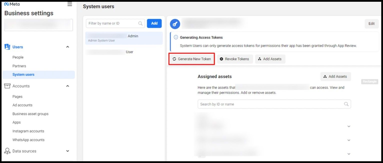The width and height of the screenshot is (383, 163).
Task: Open the People menu item
Action: 18,57
